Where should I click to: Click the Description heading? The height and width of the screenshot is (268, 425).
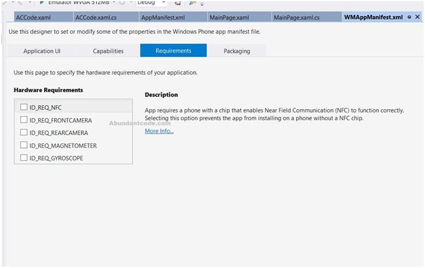pyautogui.click(x=161, y=95)
